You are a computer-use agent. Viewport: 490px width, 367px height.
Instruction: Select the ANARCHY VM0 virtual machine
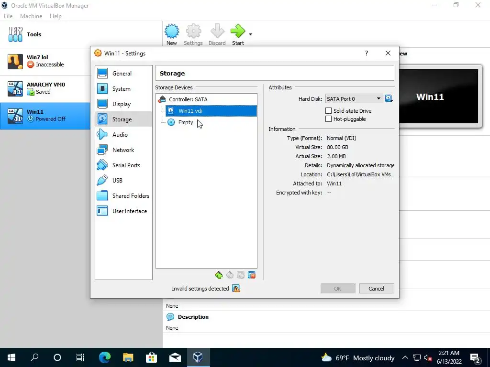[45, 88]
